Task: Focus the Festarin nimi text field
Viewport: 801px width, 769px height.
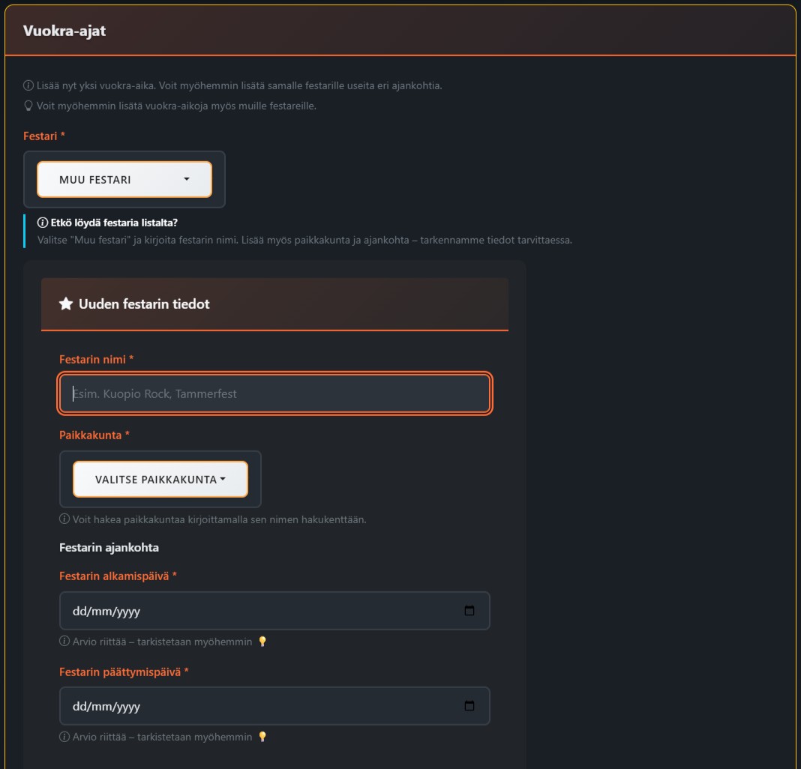Action: 274,393
